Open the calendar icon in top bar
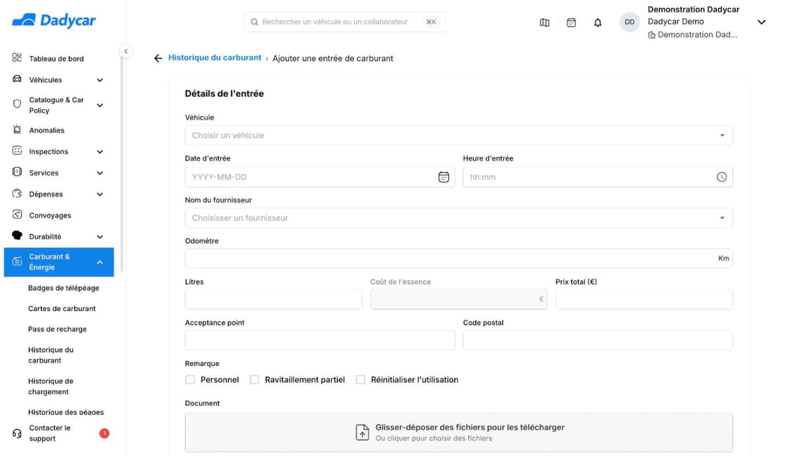 [x=572, y=22]
